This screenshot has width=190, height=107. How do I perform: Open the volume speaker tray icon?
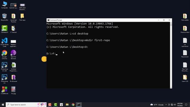175,105
